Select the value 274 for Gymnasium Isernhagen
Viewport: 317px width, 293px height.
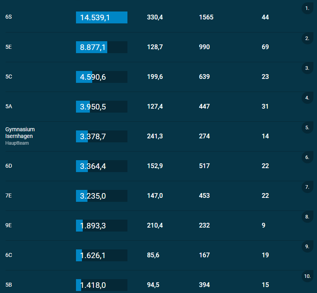(204, 136)
